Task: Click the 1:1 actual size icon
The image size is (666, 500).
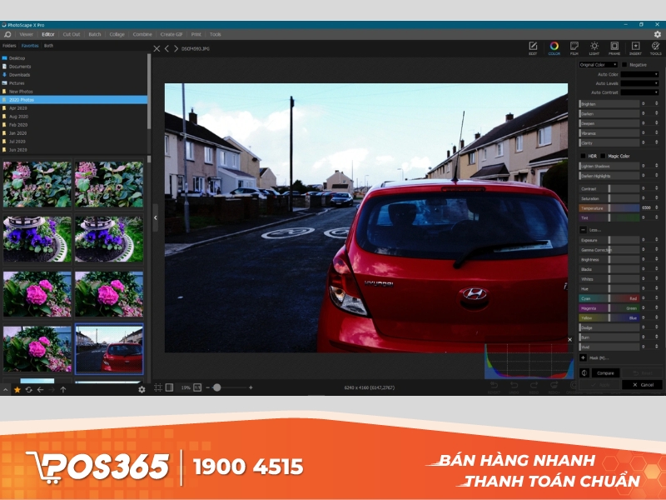Action: point(197,387)
